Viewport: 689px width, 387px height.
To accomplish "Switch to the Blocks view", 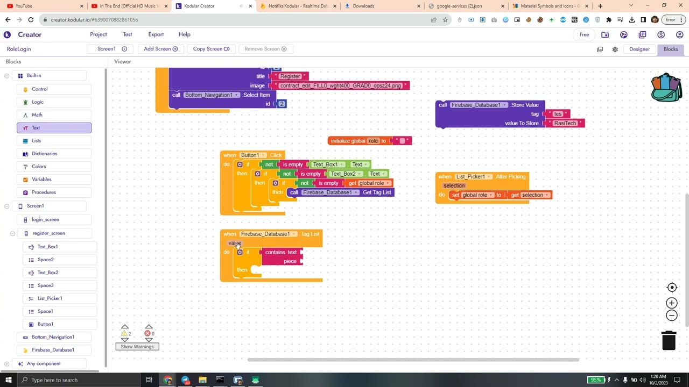I will 671,49.
